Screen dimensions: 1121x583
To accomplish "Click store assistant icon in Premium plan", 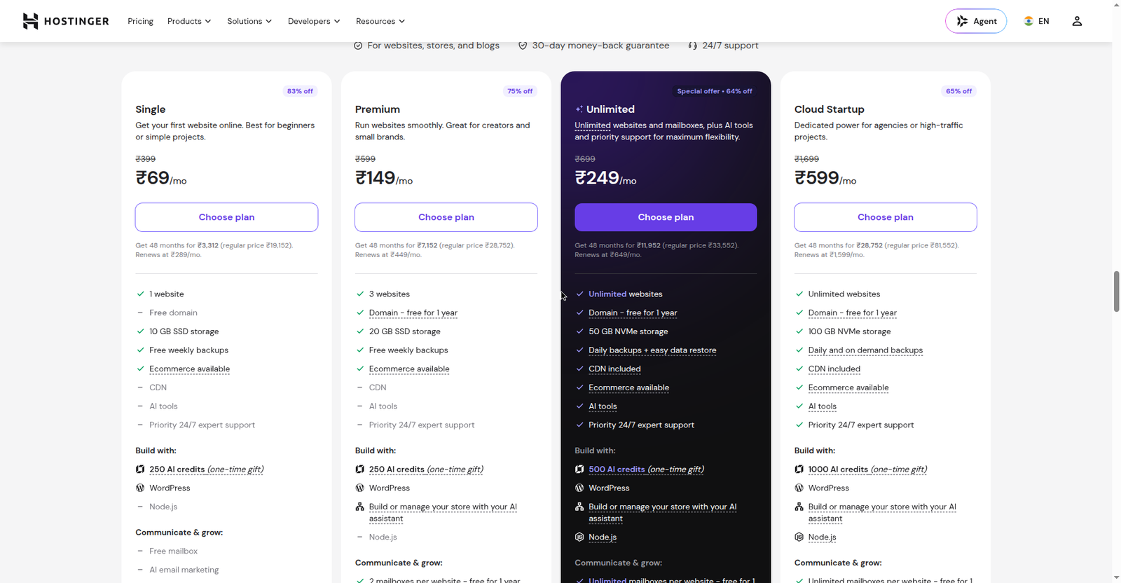I will [x=359, y=507].
